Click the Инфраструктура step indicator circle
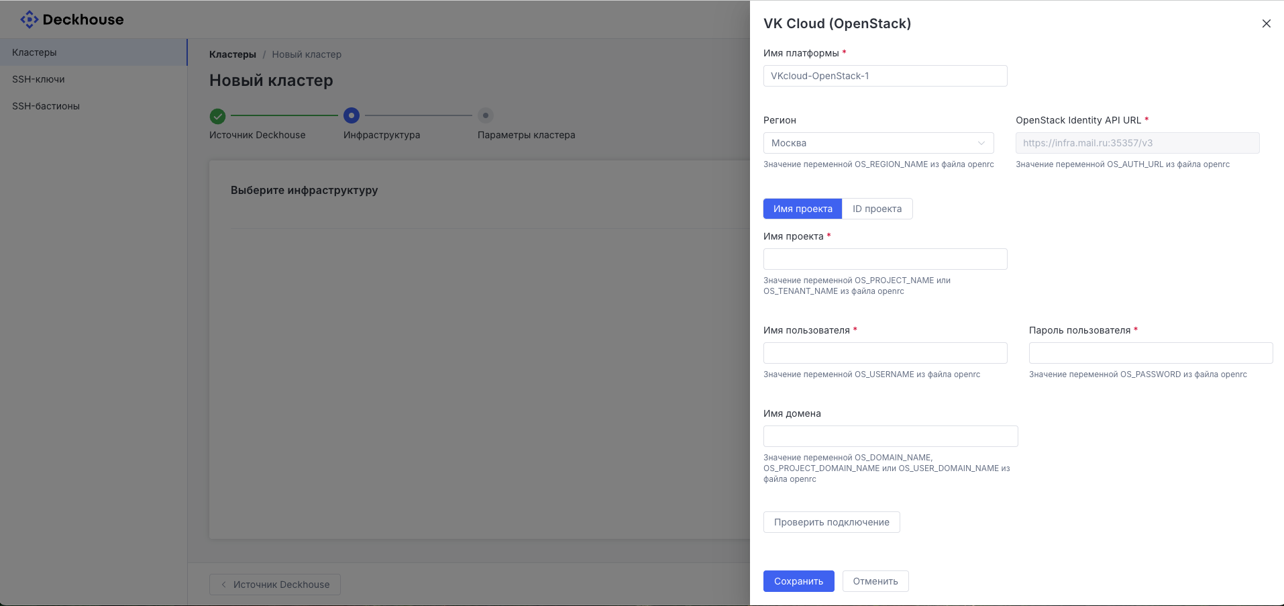1284x606 pixels. pos(352,115)
